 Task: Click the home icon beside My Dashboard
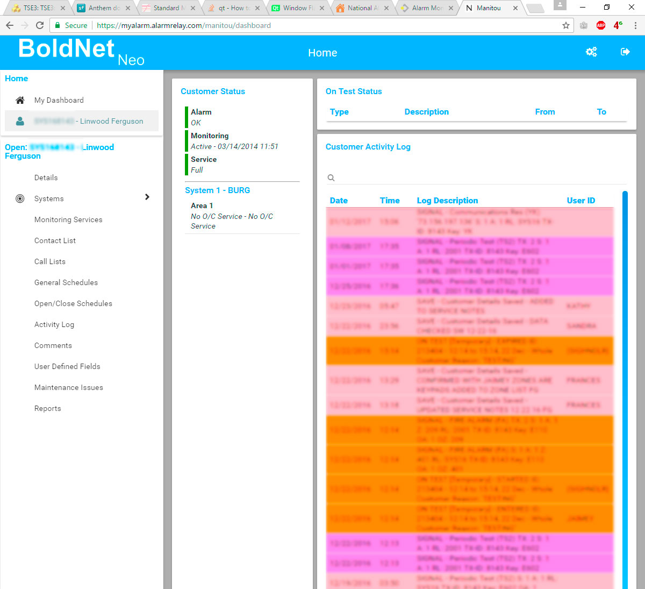point(20,100)
